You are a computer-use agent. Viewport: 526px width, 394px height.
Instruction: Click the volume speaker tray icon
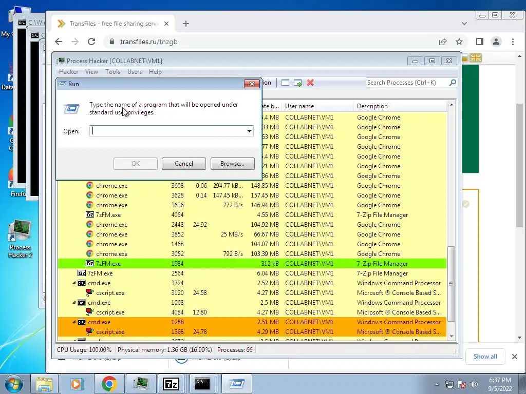[474, 384]
